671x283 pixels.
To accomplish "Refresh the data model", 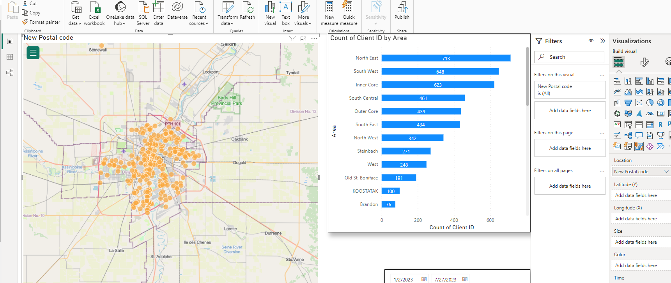I will tap(247, 11).
